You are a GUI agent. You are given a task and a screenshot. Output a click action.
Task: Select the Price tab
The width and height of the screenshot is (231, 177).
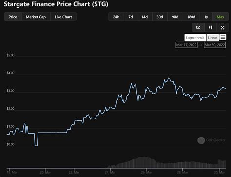click(x=13, y=17)
